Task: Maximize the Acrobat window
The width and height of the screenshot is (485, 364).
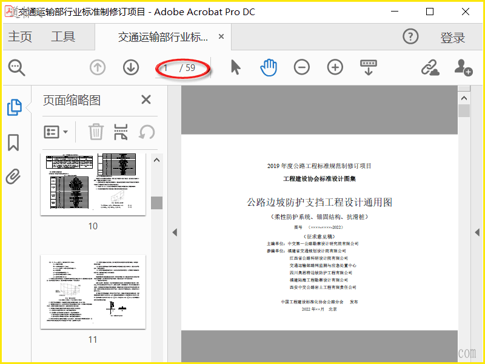Action: [x=430, y=12]
